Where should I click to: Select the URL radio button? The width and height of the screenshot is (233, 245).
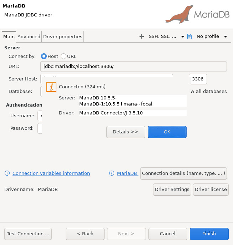click(64, 56)
